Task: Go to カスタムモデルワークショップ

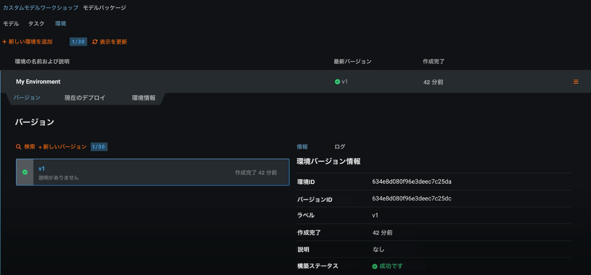Action: point(41,8)
